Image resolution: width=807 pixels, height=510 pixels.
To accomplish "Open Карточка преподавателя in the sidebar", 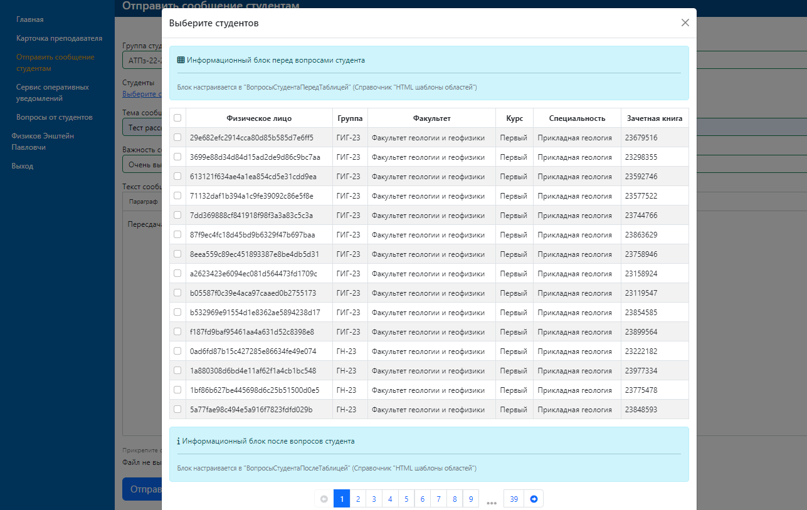I will 59,38.
